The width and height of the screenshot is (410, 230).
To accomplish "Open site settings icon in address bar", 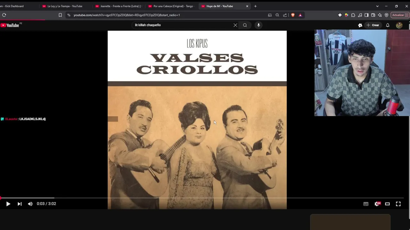I will pyautogui.click(x=69, y=15).
